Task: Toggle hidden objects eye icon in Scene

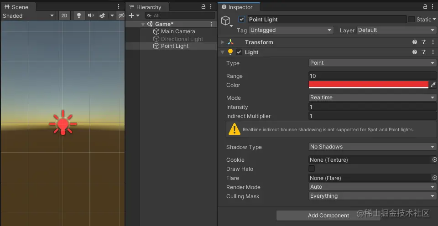Action: [121, 15]
